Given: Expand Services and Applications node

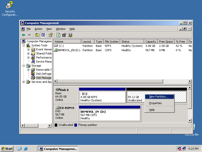Looking at the screenshot, I should point(23,82).
